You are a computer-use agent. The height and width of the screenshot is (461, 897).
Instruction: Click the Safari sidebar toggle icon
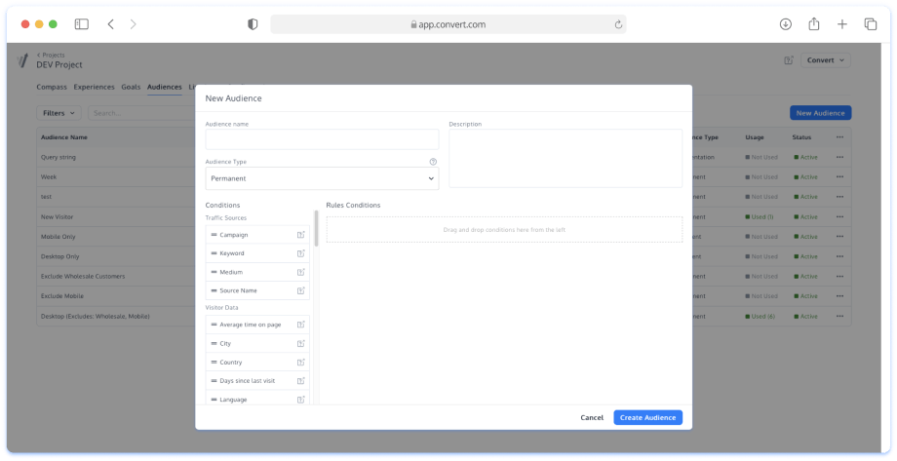[81, 24]
